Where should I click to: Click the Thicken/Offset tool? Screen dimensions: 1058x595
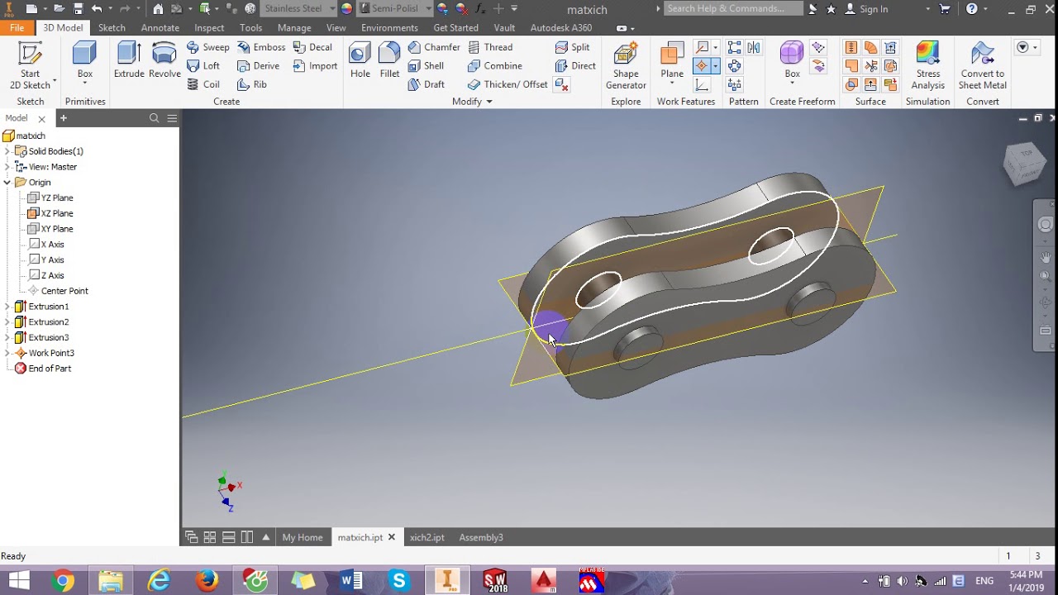point(508,84)
